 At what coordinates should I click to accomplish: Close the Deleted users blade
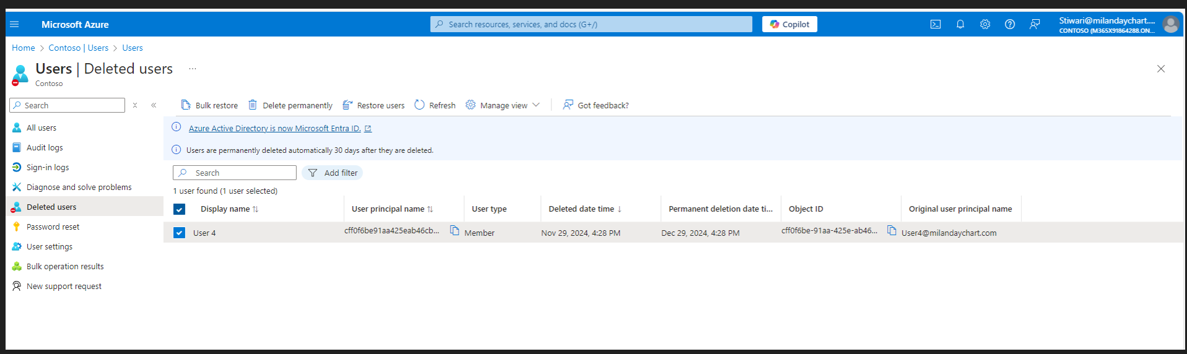pyautogui.click(x=1161, y=69)
